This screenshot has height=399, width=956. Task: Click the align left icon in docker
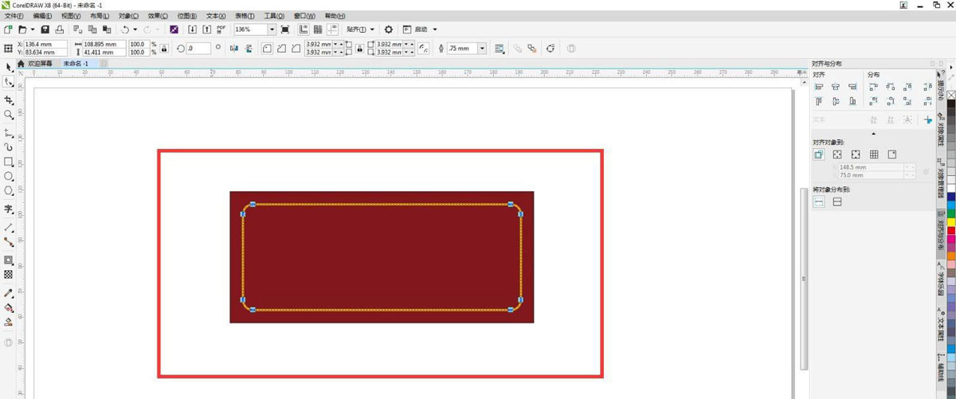(x=818, y=87)
